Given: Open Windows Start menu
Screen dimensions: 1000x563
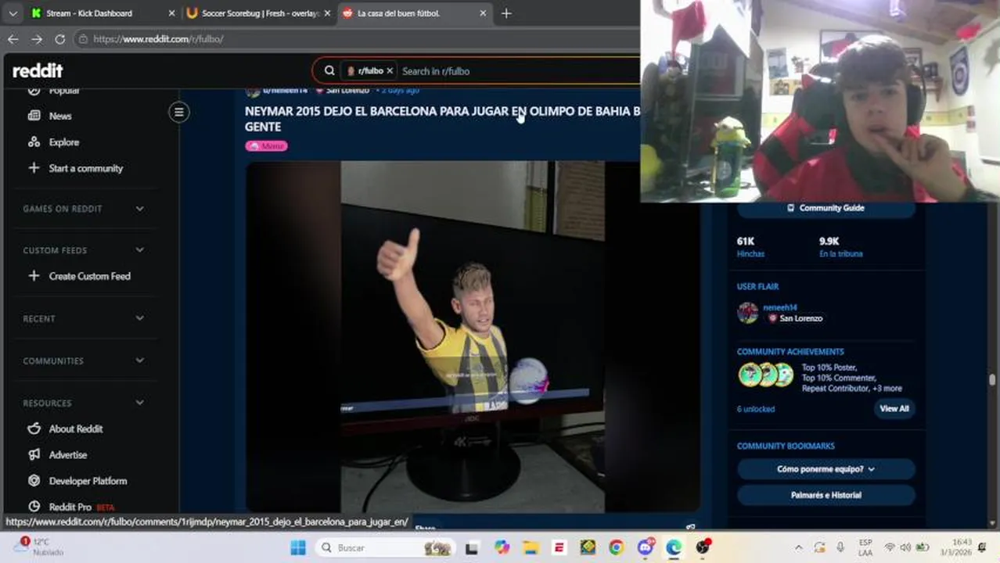Looking at the screenshot, I should pos(298,547).
